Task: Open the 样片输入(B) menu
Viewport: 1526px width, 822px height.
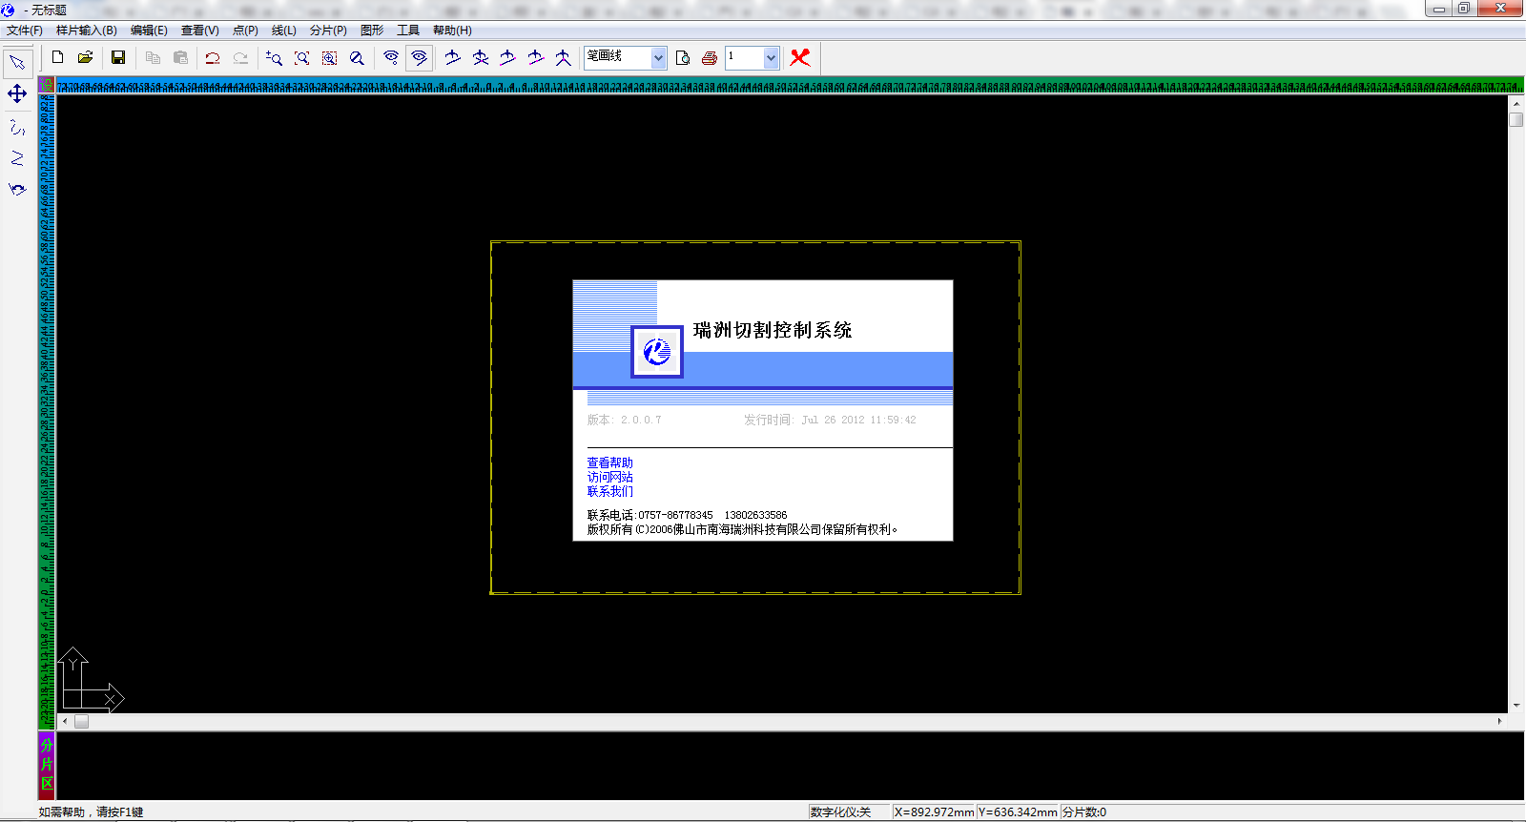Action: [x=87, y=31]
